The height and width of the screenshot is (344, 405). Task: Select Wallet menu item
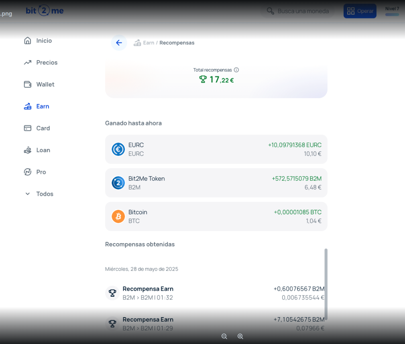click(x=45, y=84)
